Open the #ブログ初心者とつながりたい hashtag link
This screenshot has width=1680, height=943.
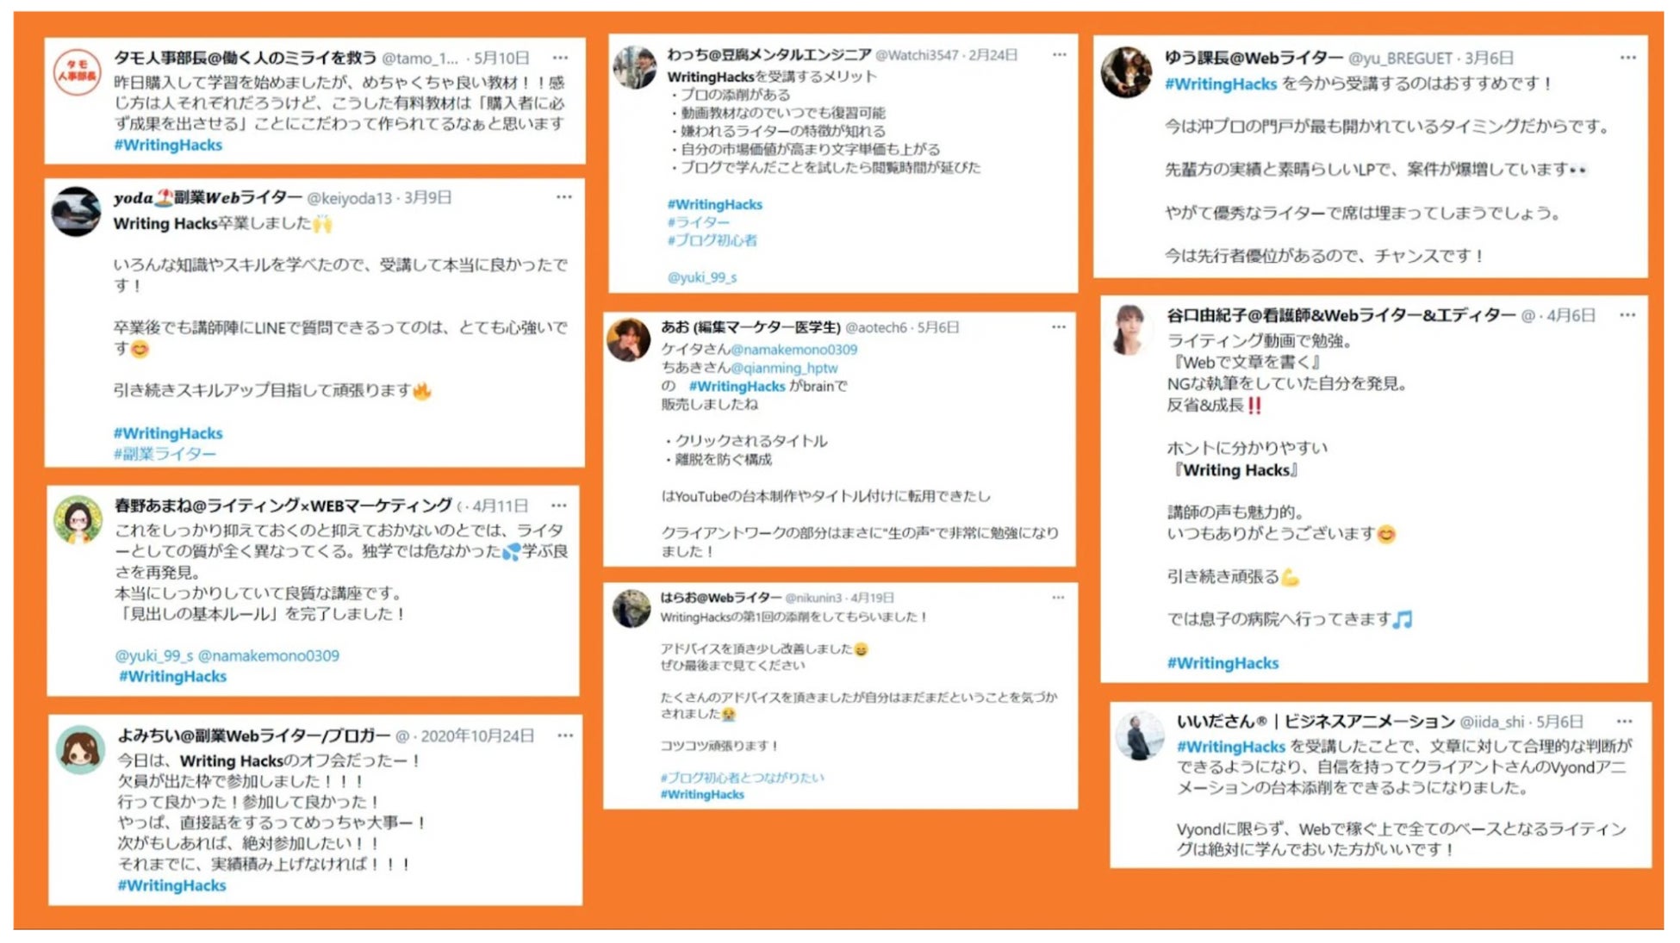pos(742,778)
